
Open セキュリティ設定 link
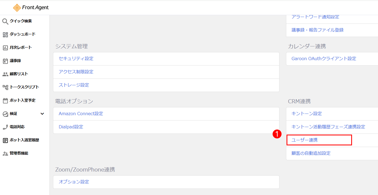[x=76, y=59]
